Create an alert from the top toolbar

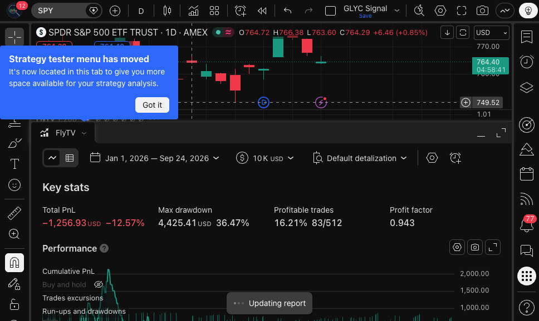(241, 11)
